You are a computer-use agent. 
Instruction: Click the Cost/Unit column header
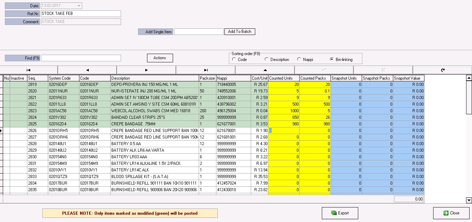coord(259,78)
